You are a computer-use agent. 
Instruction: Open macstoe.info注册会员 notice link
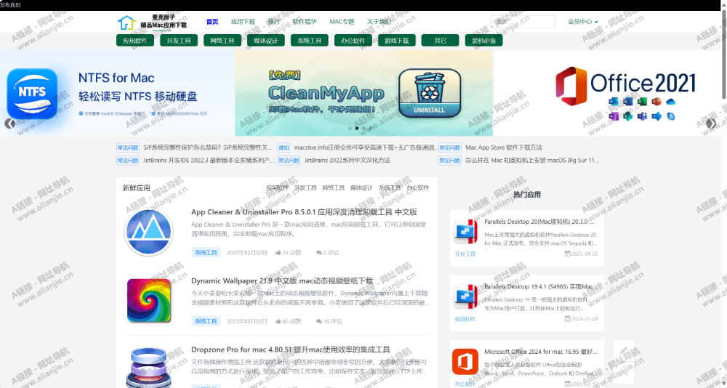pyautogui.click(x=366, y=147)
